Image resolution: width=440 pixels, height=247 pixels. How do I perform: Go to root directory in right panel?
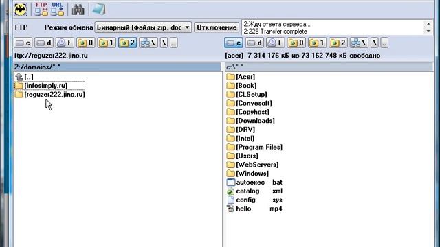pos(374,43)
